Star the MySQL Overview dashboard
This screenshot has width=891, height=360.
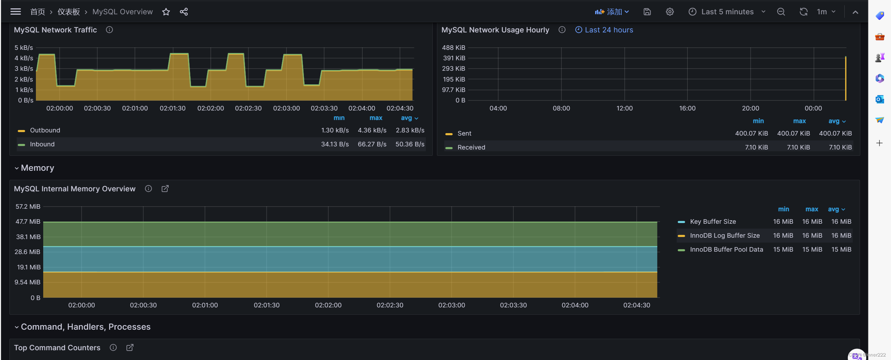(166, 12)
